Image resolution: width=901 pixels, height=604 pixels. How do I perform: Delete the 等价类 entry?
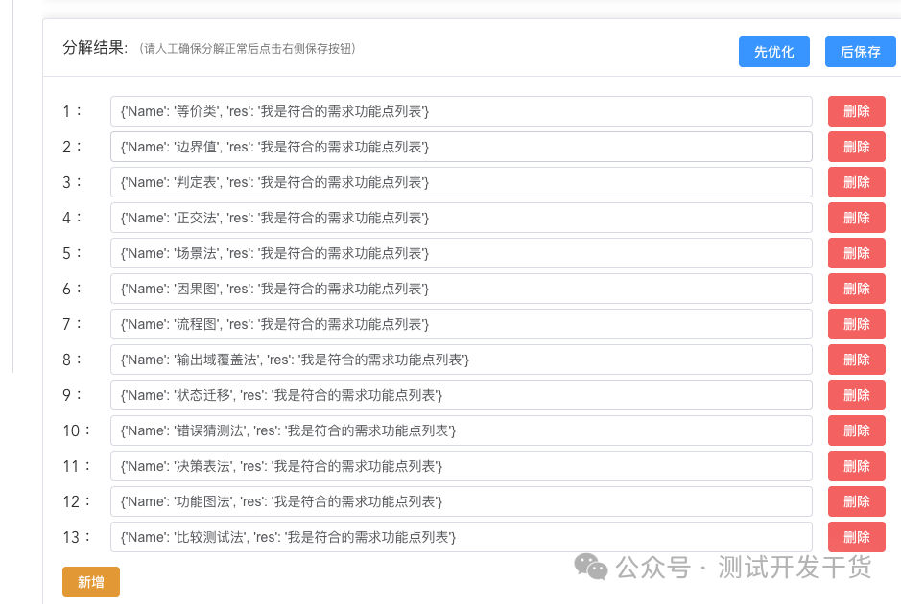point(855,111)
